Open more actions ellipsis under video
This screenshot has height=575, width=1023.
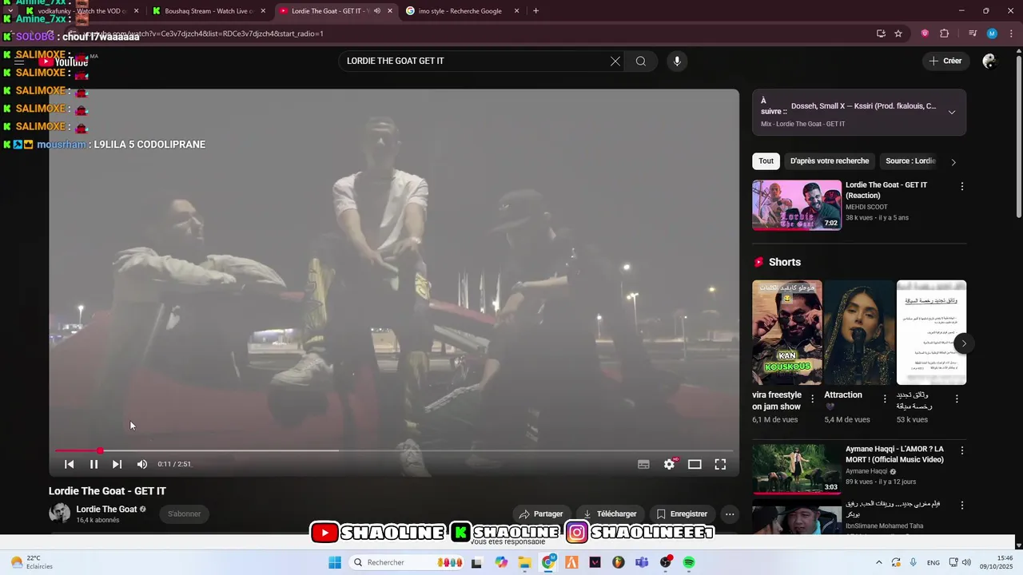[x=729, y=514]
